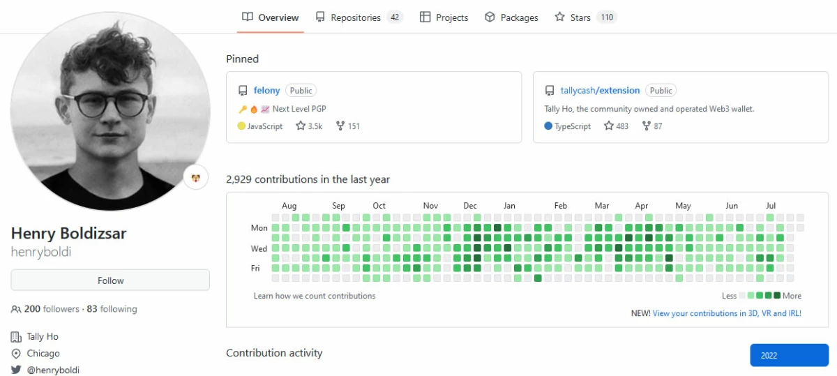837x376 pixels.
Task: Click the star icon showing 483
Action: pyautogui.click(x=608, y=126)
